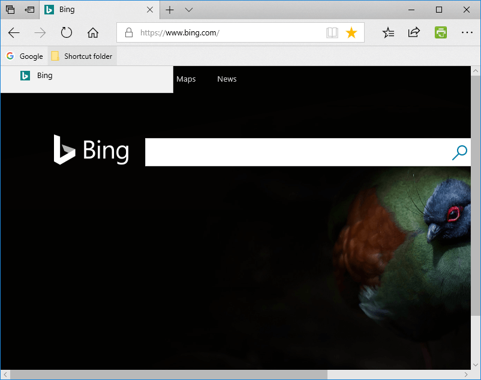Open Bing entry in Shortcut folder
This screenshot has height=380, width=481.
87,76
